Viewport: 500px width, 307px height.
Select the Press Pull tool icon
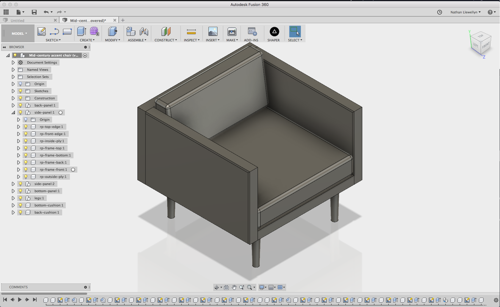[x=112, y=32]
